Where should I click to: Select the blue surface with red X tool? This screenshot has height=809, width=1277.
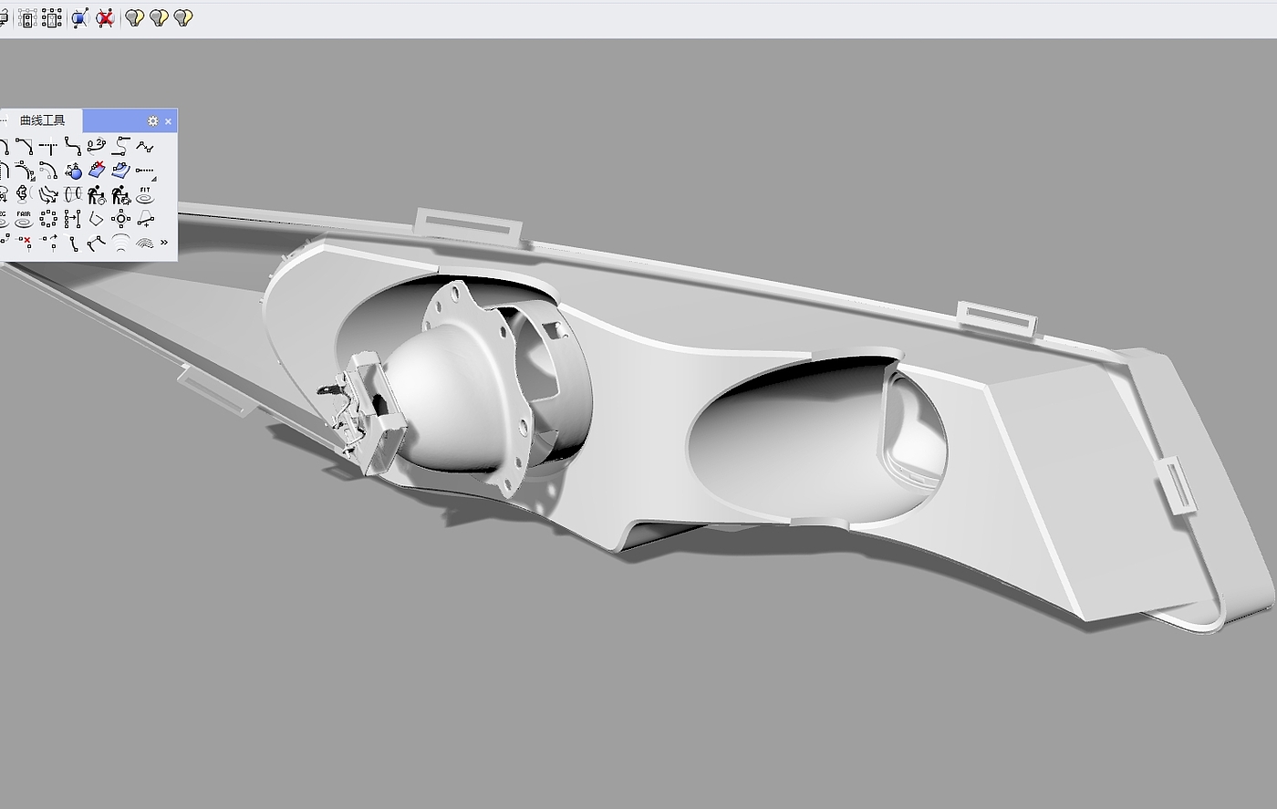point(97,171)
